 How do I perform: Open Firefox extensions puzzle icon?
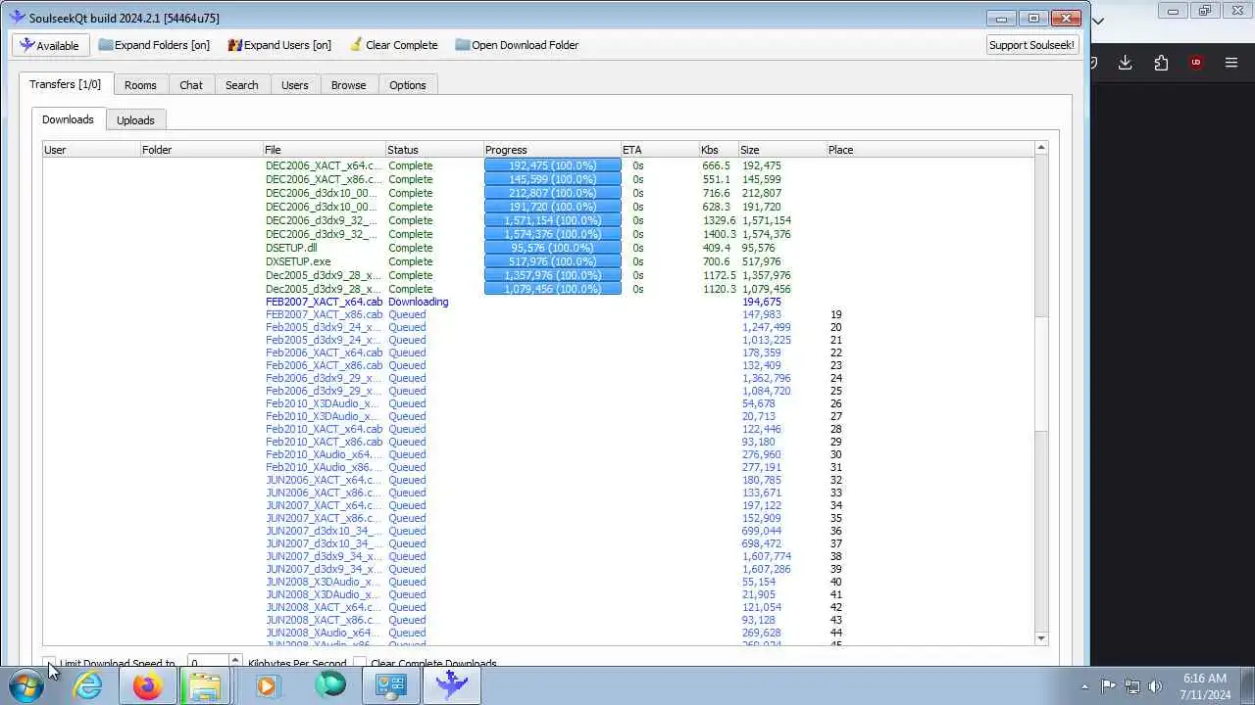[x=1161, y=63]
